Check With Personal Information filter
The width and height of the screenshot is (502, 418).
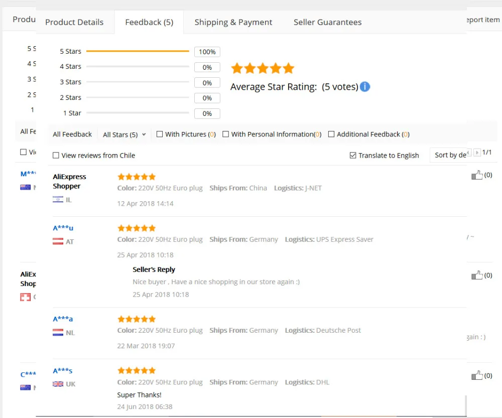pos(226,134)
